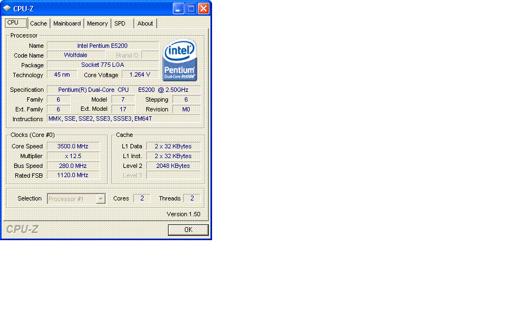The image size is (522, 326).
Task: Click the empty Level 3 cache field
Action: click(x=173, y=175)
